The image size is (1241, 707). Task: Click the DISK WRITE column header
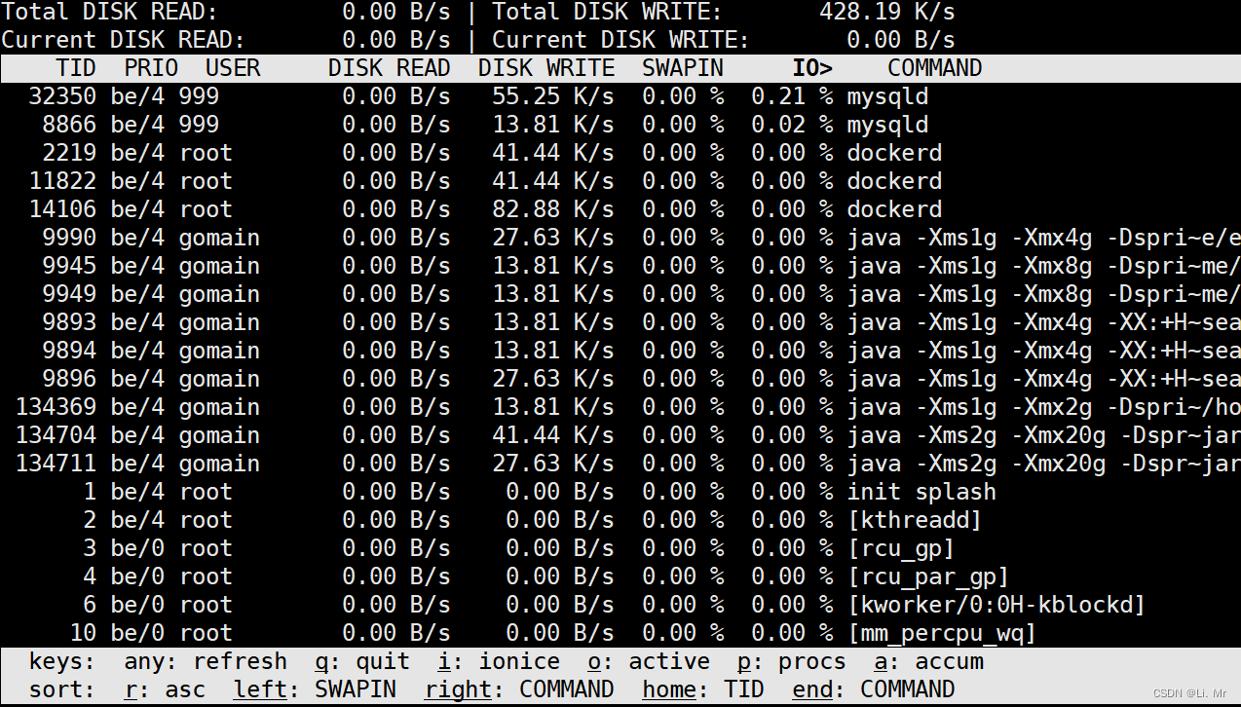tap(546, 68)
